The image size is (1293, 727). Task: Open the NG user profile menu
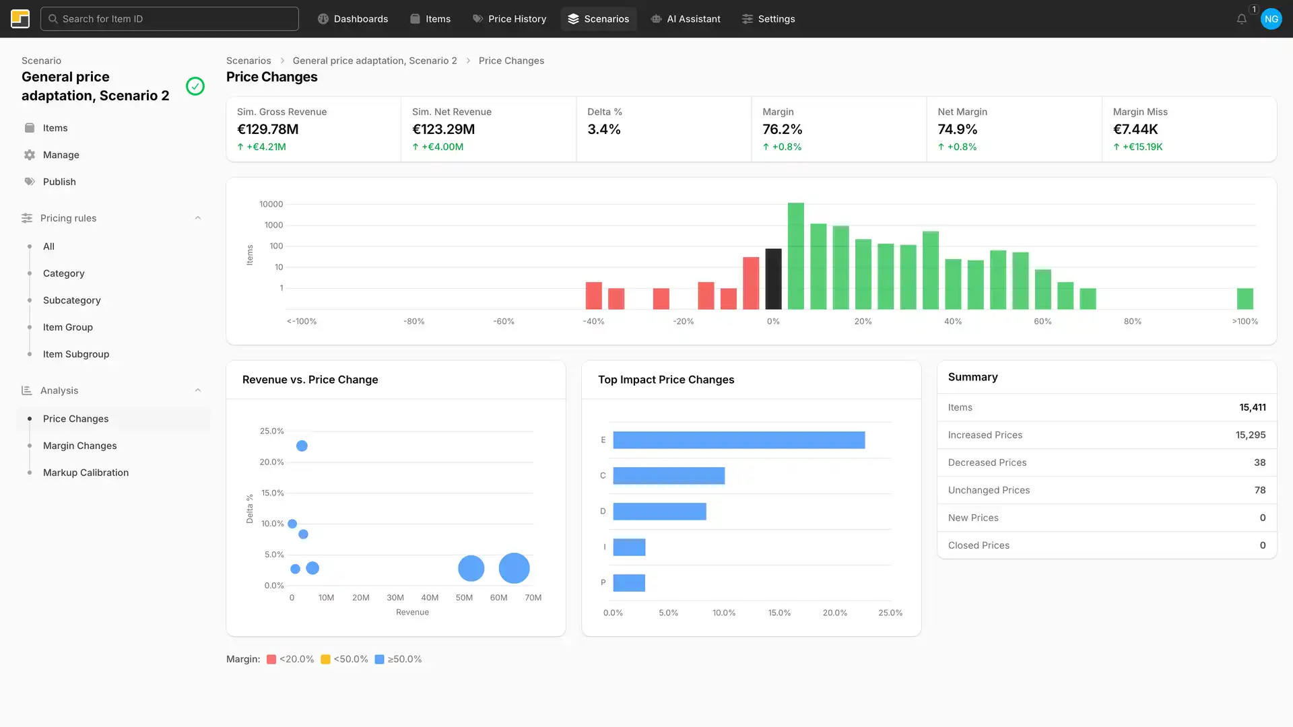(x=1271, y=18)
